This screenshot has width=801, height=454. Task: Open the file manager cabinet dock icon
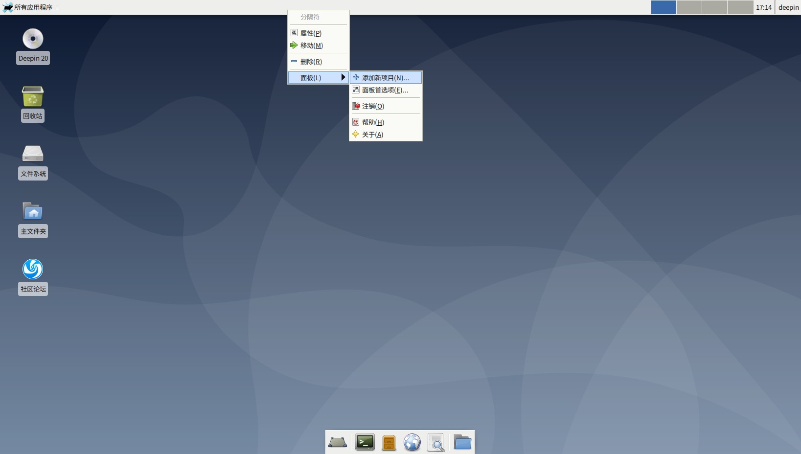pyautogui.click(x=389, y=442)
